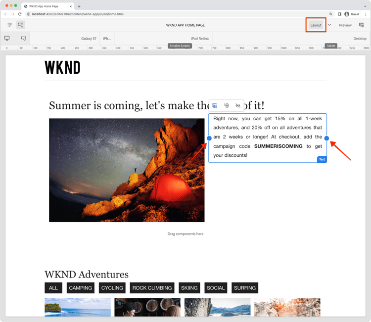Click the tent under starry sky image
Screen dimensions: 371x322
point(127,170)
